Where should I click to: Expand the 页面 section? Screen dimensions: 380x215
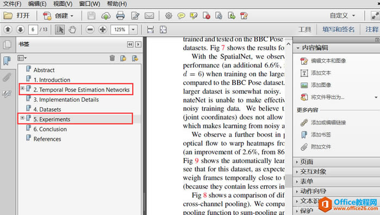click(306, 162)
